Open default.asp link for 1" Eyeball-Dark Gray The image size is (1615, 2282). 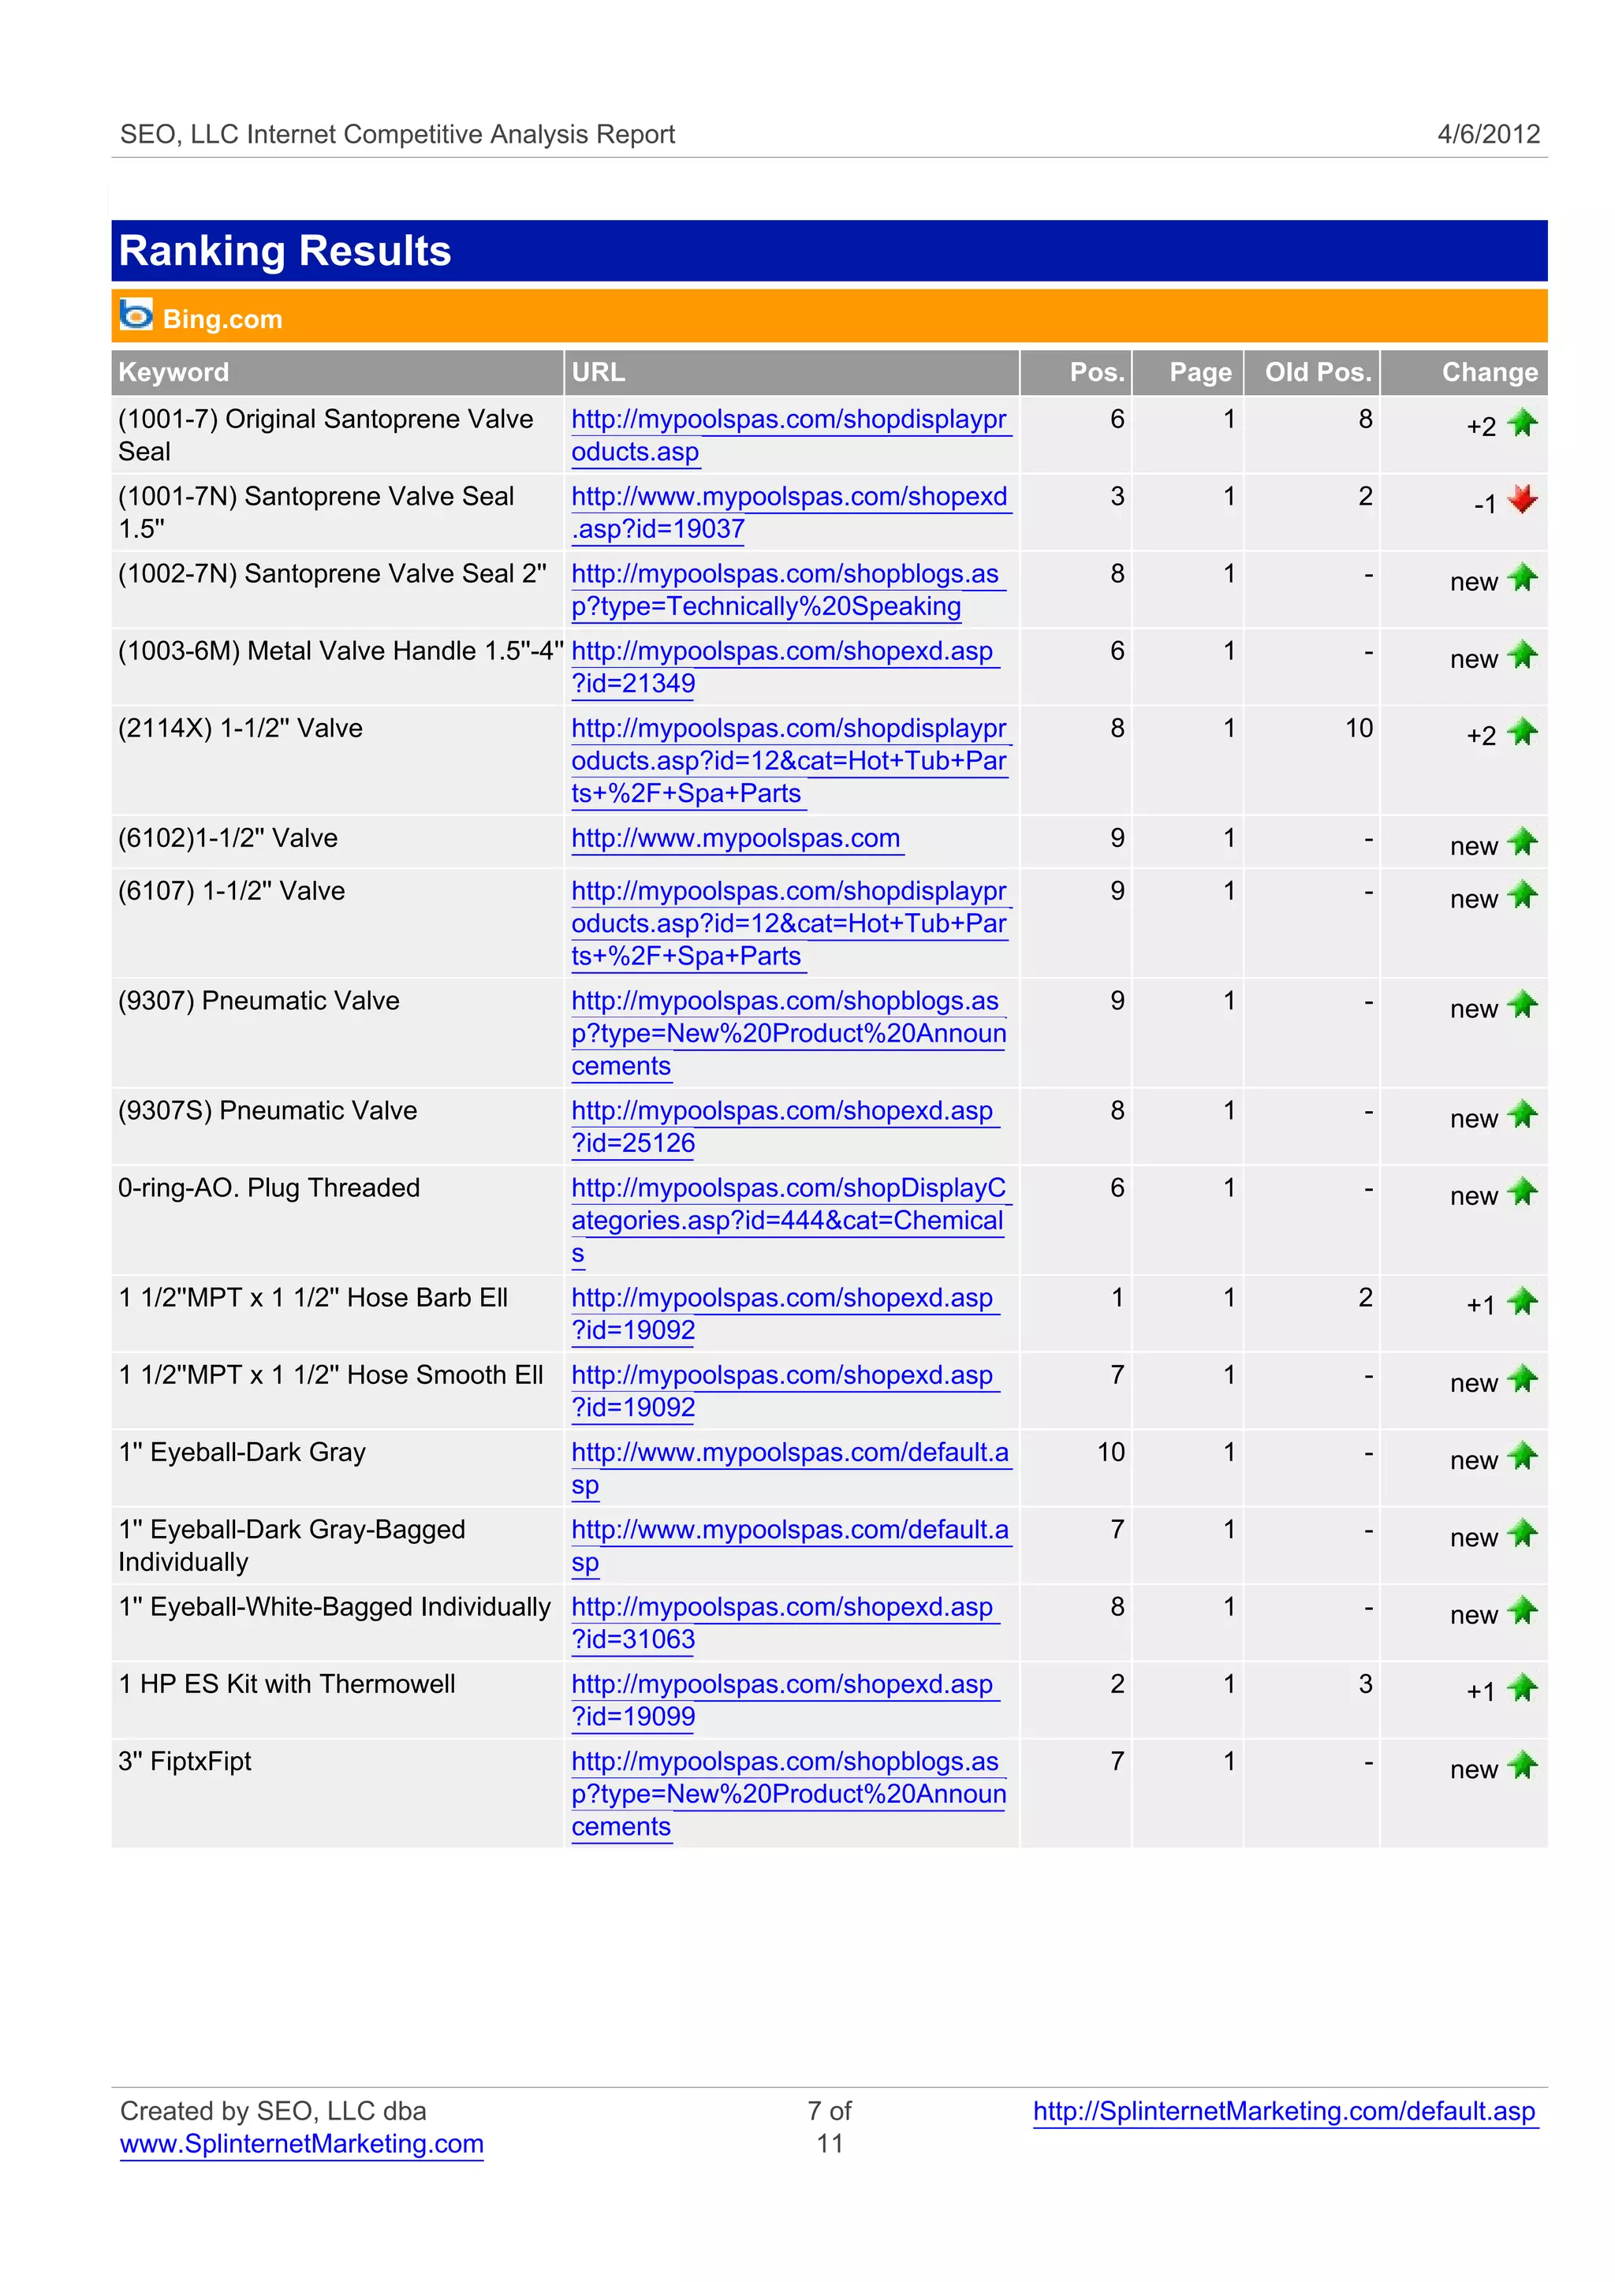pyautogui.click(x=791, y=1469)
